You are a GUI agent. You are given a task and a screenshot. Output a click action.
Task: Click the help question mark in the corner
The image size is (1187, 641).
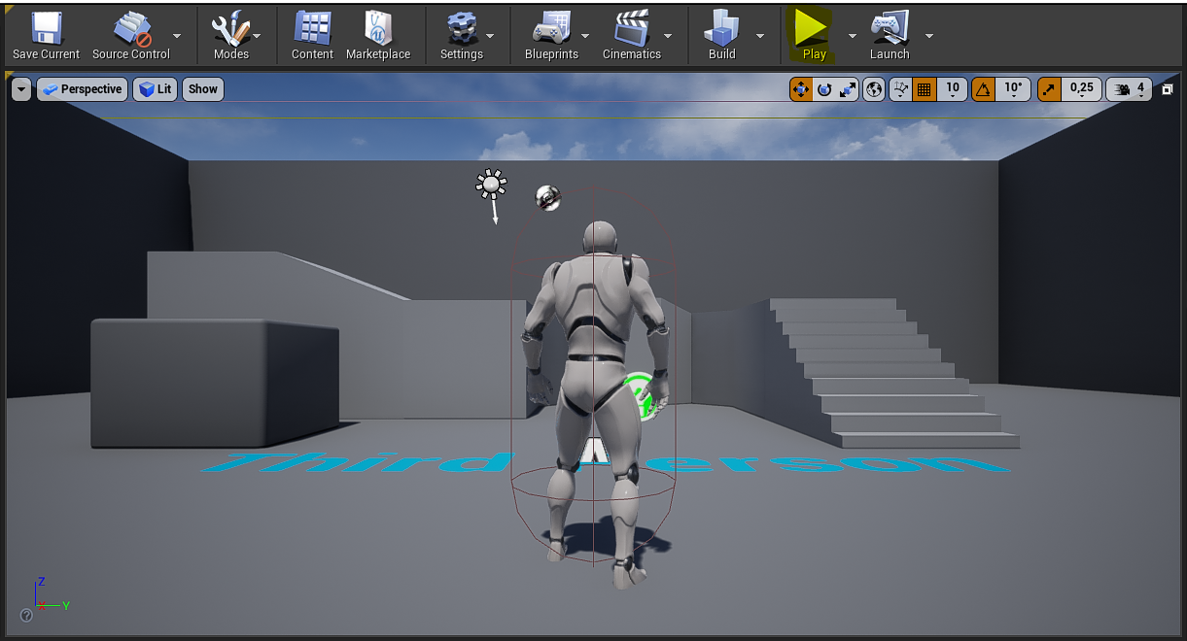pos(26,615)
